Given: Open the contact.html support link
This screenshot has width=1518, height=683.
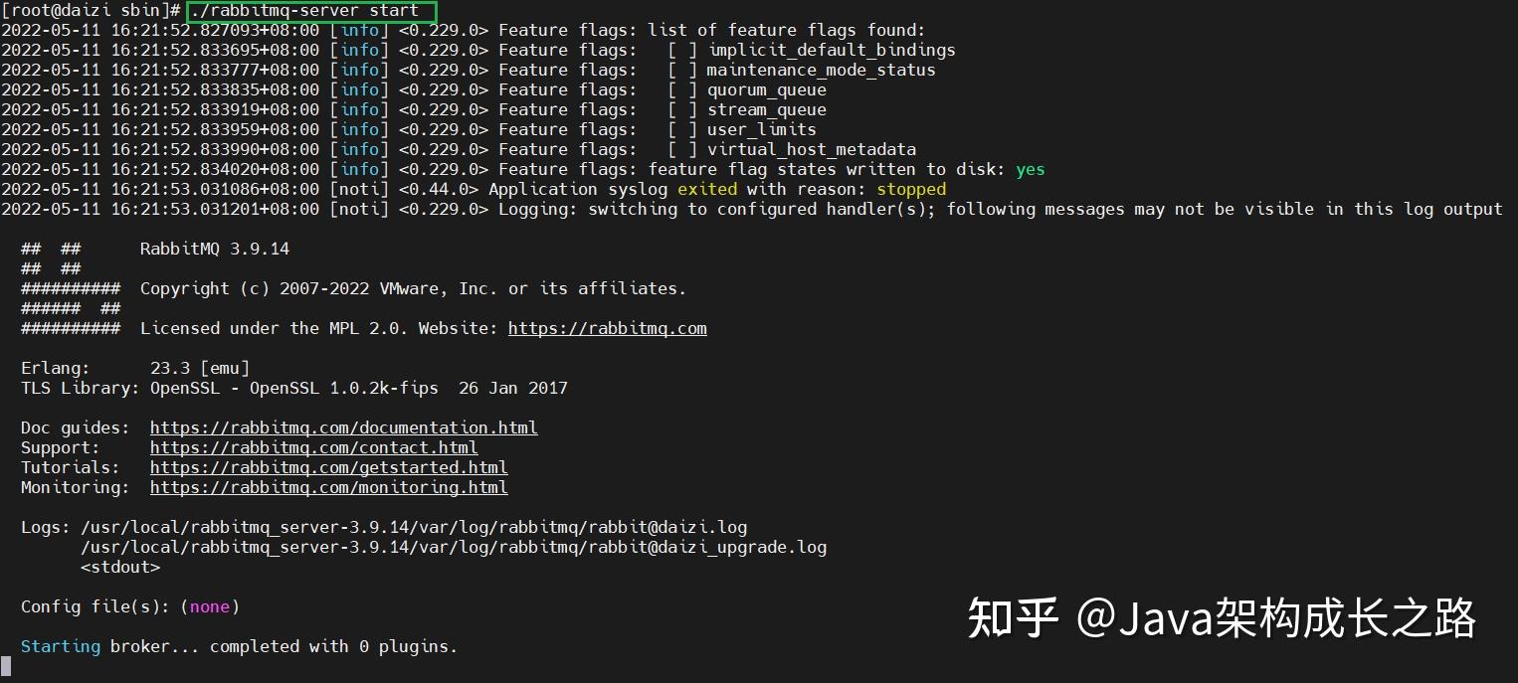Looking at the screenshot, I should point(314,447).
